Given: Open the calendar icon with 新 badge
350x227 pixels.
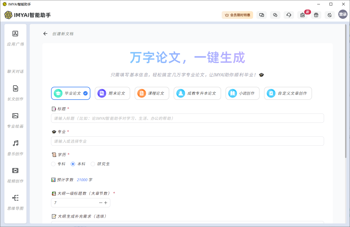Looking at the screenshot, I should click(x=302, y=15).
